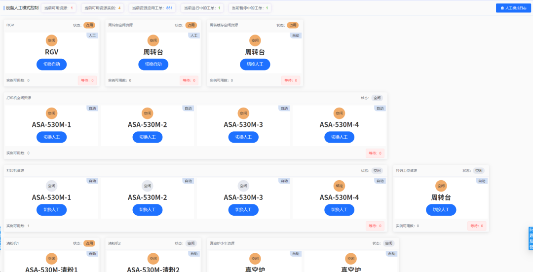Click 实例可用数: 0 in the RGV card
533x272 pixels.
coord(18,80)
